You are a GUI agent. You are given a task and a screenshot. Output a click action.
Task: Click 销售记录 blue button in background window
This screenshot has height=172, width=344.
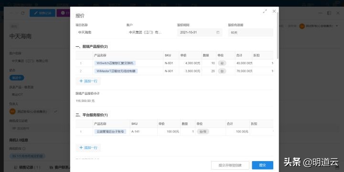click(x=43, y=13)
